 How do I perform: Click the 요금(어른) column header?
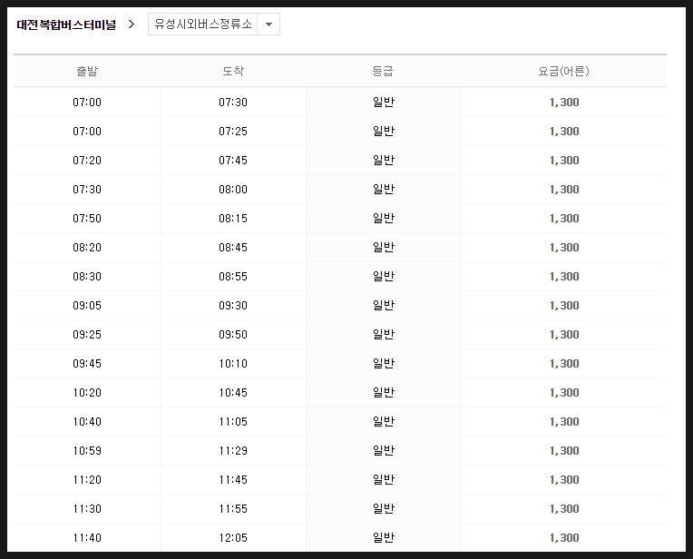coord(563,71)
